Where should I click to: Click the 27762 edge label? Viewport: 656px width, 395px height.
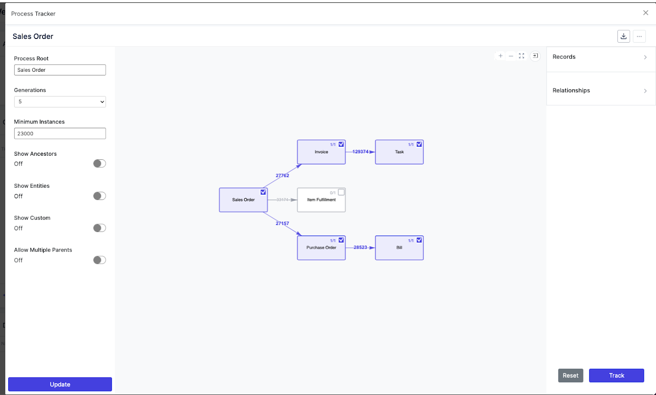tap(282, 175)
